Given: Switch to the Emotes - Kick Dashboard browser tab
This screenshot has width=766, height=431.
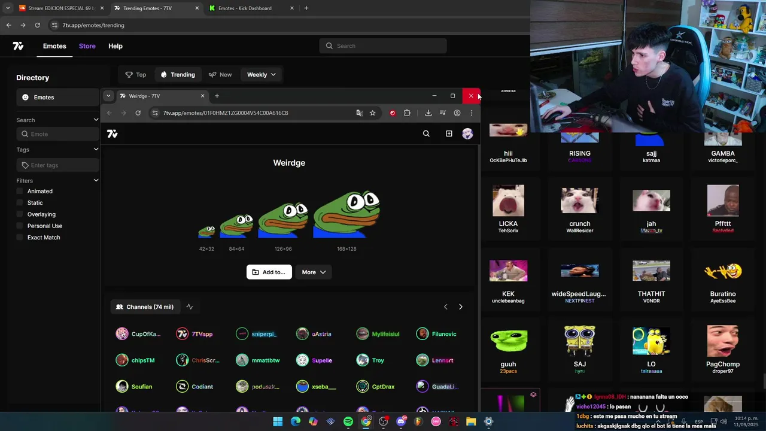Looking at the screenshot, I should [x=251, y=8].
